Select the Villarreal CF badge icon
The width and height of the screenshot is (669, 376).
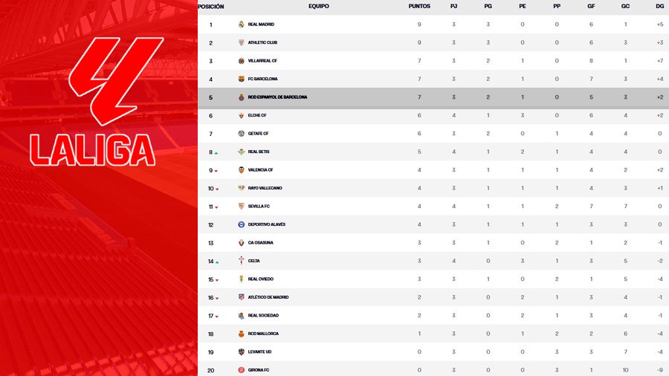241,61
